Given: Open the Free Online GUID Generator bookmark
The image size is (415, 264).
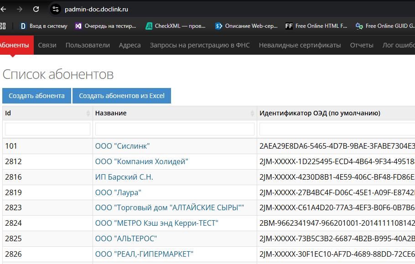Looking at the screenshot, I should tap(385, 26).
